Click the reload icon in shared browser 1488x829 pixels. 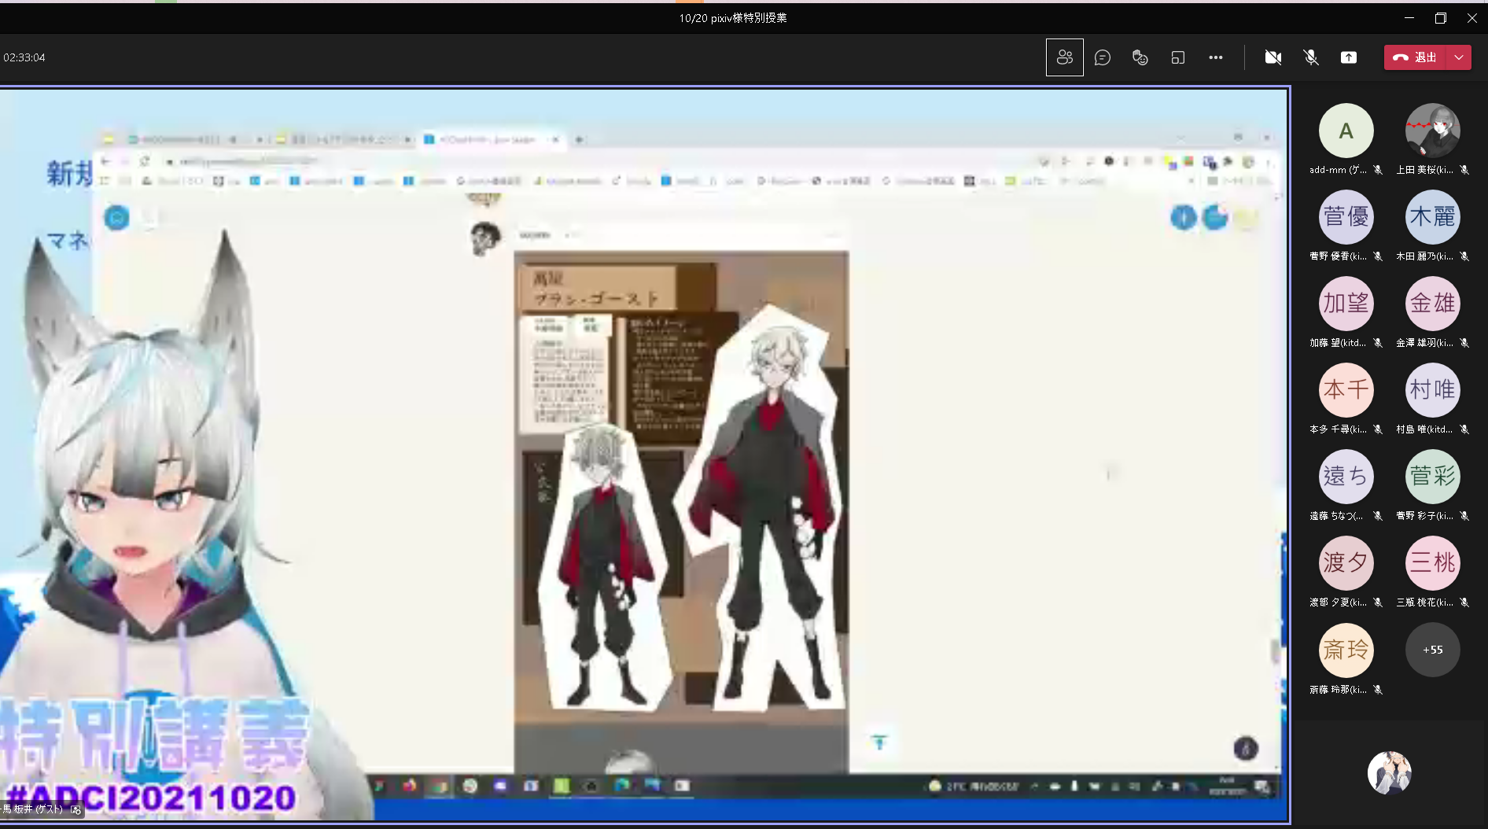pyautogui.click(x=145, y=161)
